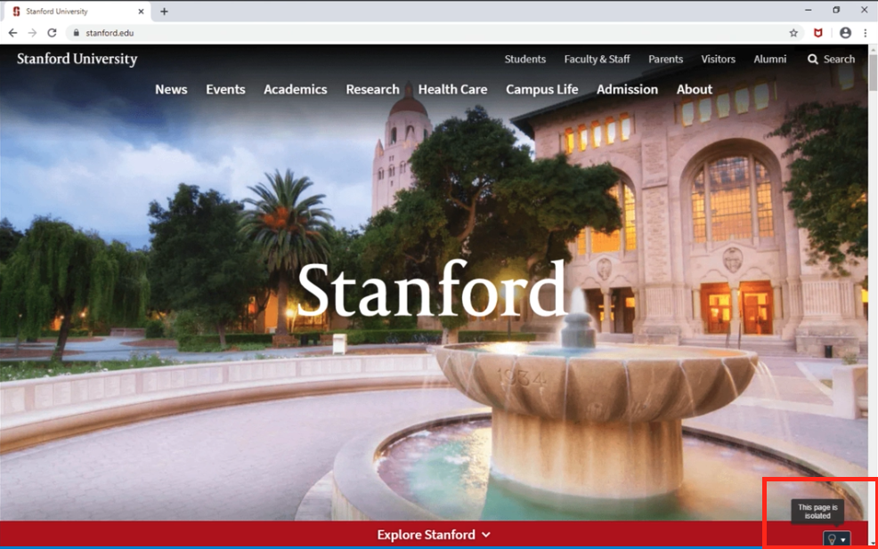
Task: Open the Chrome three-dot menu
Action: (866, 33)
